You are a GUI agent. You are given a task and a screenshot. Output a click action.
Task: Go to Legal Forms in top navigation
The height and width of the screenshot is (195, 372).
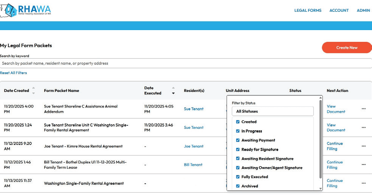[308, 11]
